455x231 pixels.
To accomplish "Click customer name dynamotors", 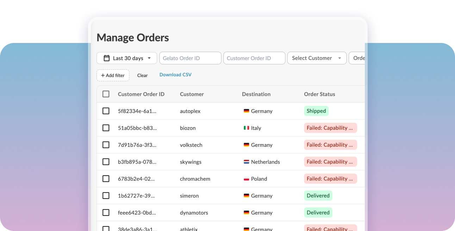I will [194, 212].
